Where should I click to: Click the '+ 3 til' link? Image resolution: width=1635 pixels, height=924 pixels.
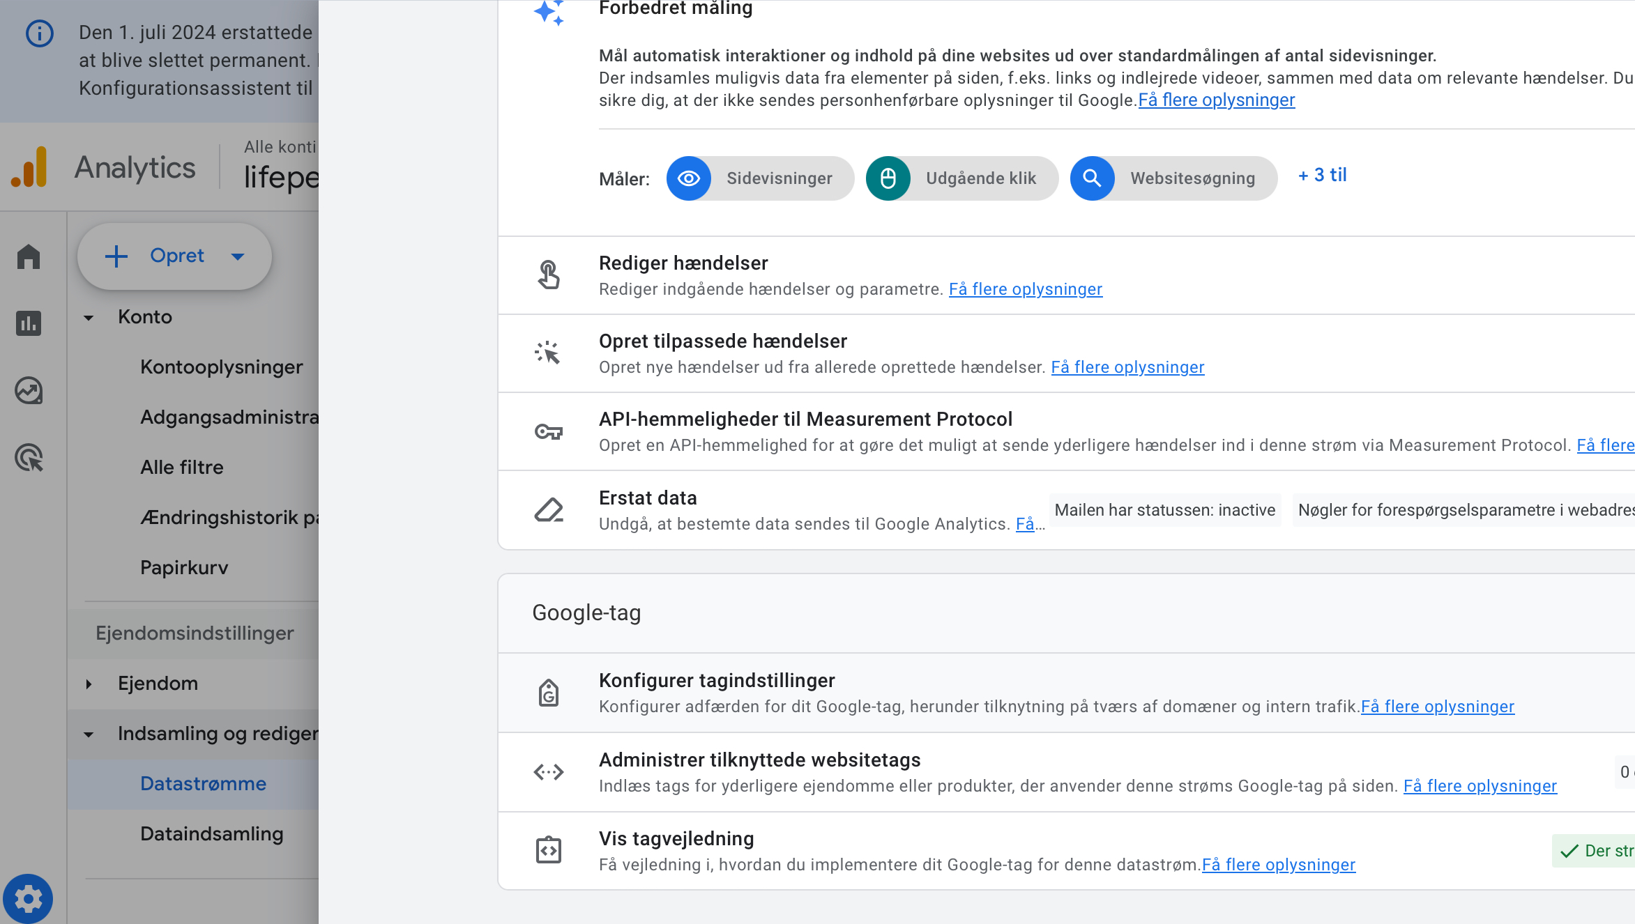(x=1322, y=176)
